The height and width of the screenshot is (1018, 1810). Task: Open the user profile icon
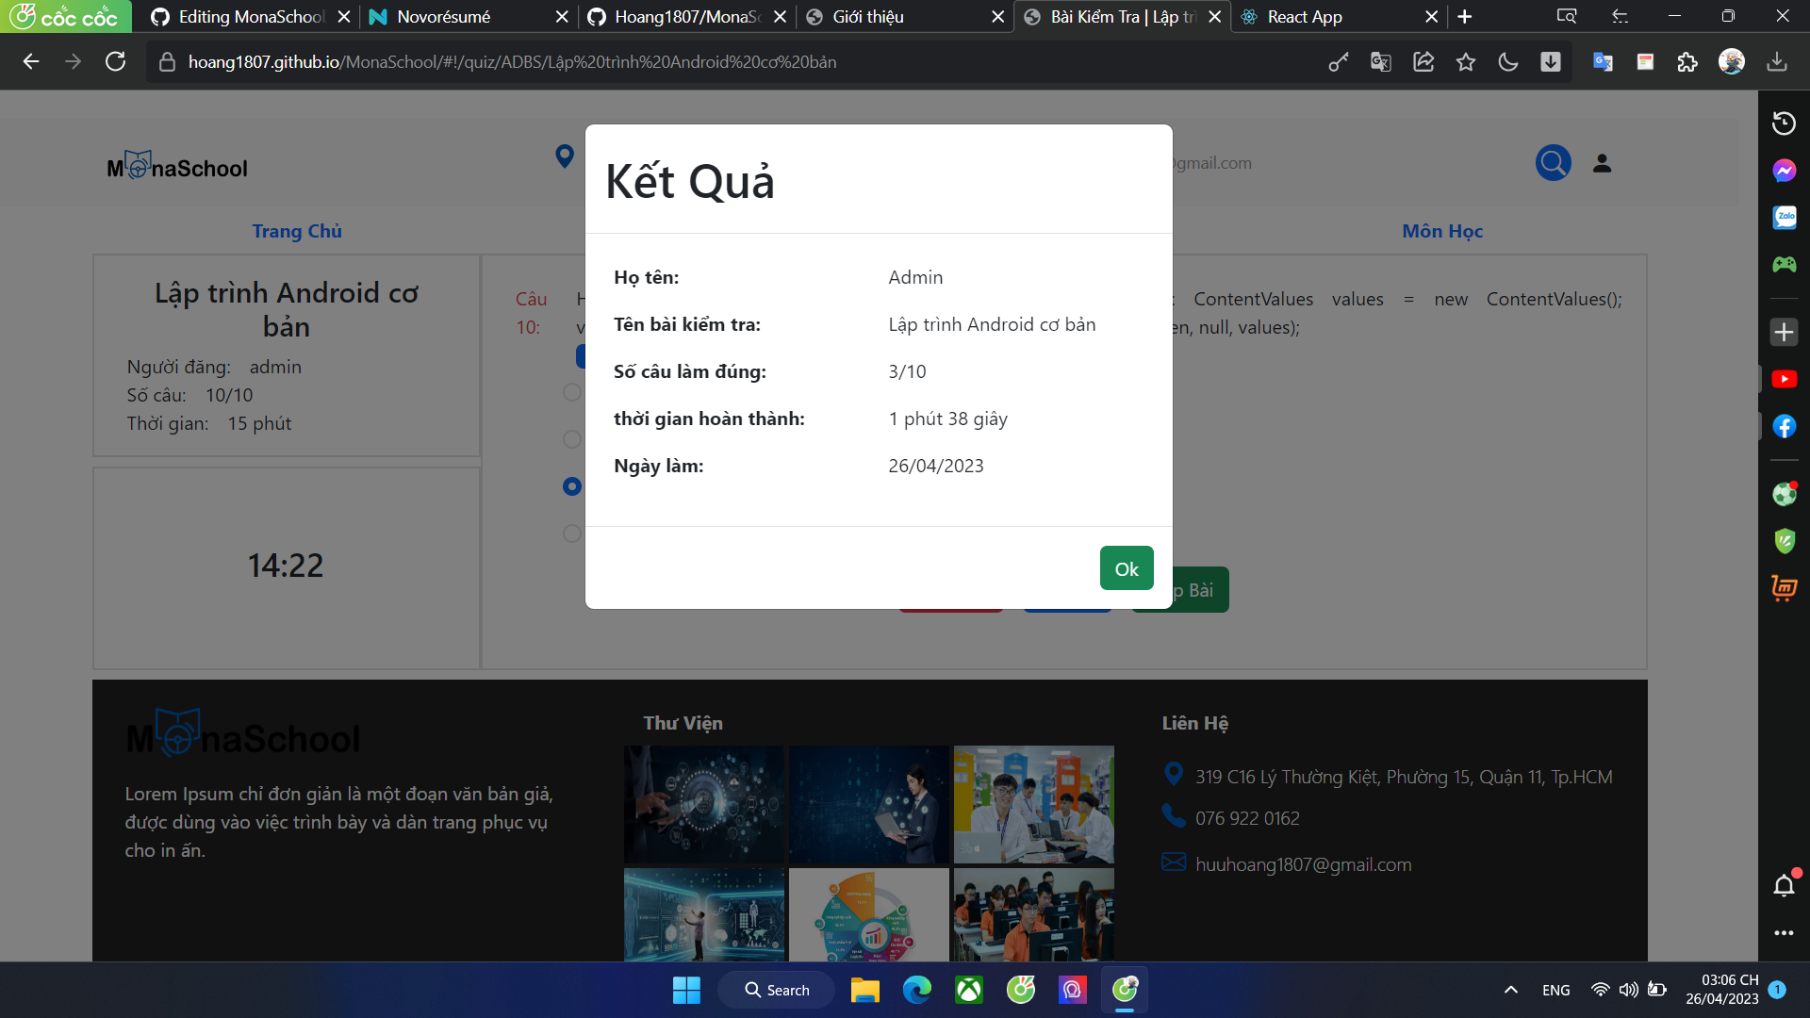pos(1602,163)
